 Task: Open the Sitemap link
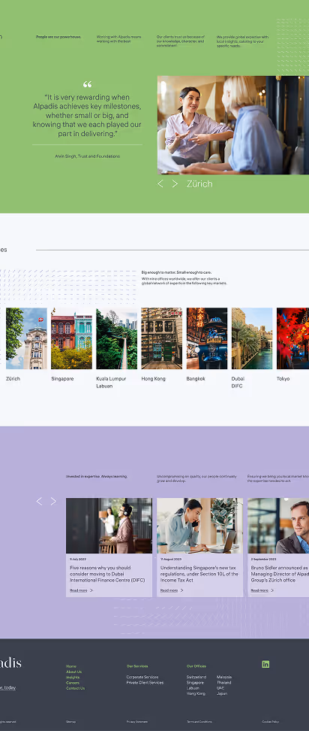70,722
